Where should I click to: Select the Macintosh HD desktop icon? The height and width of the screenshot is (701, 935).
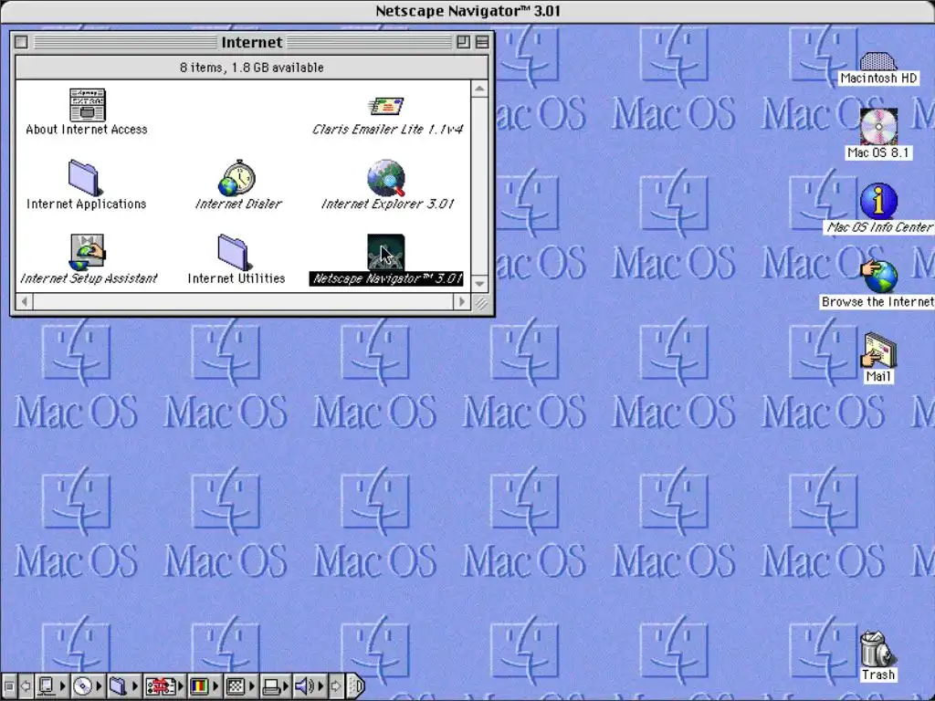pos(878,61)
